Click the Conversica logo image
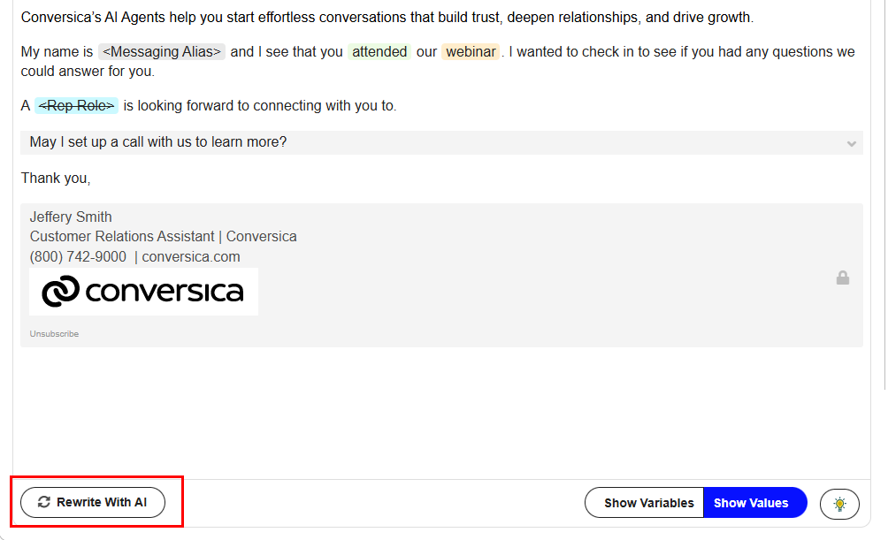888x540 pixels. (x=143, y=291)
